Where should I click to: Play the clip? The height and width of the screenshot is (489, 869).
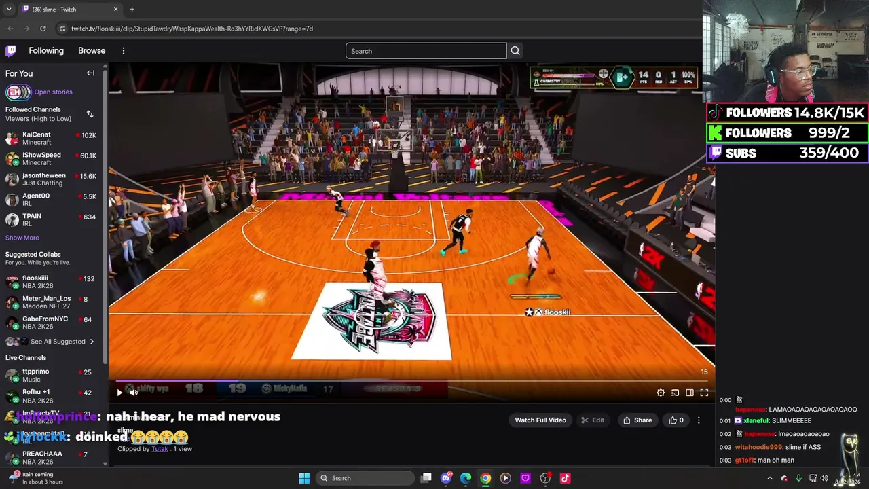(x=119, y=393)
